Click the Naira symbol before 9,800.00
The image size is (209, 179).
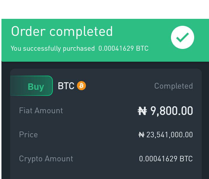click(x=142, y=111)
